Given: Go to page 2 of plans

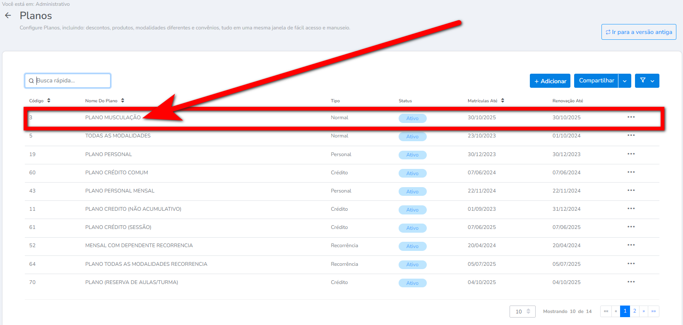Looking at the screenshot, I should pos(635,311).
